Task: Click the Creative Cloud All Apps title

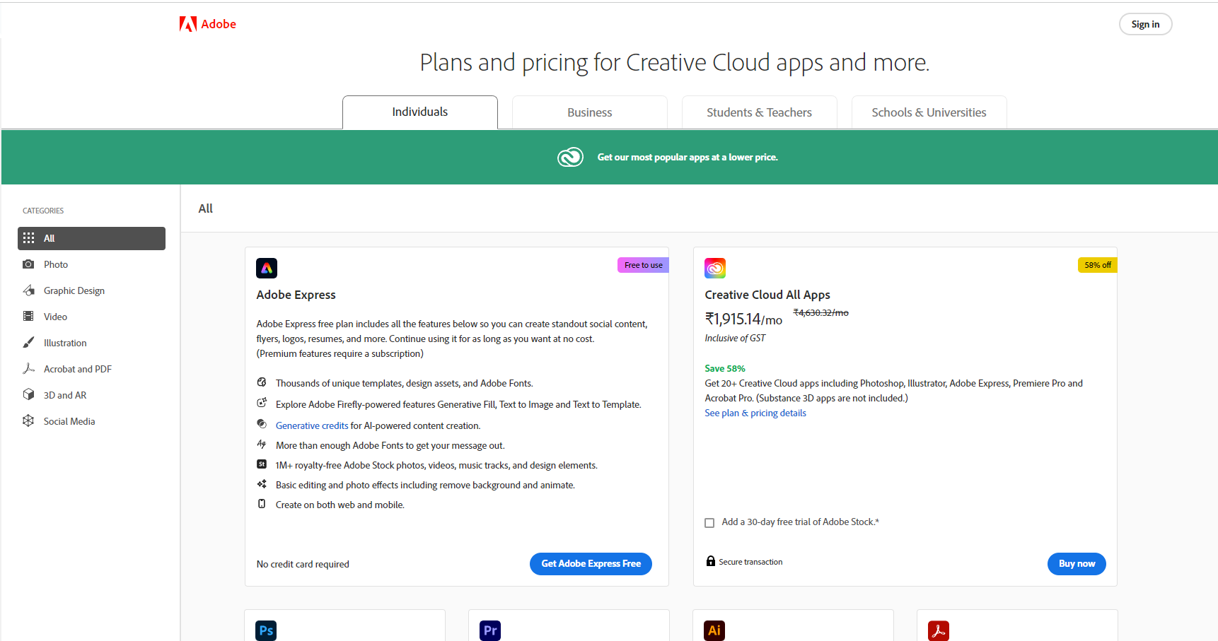Action: (x=767, y=295)
